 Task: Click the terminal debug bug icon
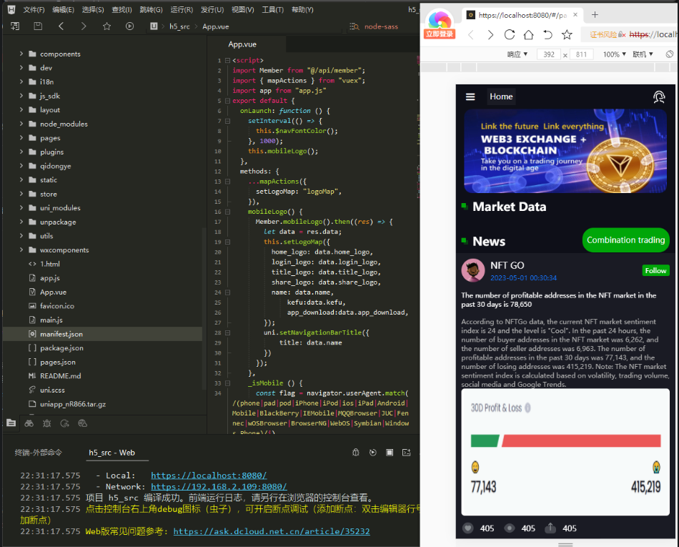point(356,452)
